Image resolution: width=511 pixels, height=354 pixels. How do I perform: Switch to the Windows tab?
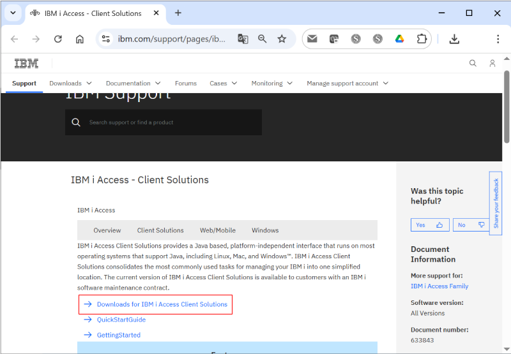[x=265, y=230]
